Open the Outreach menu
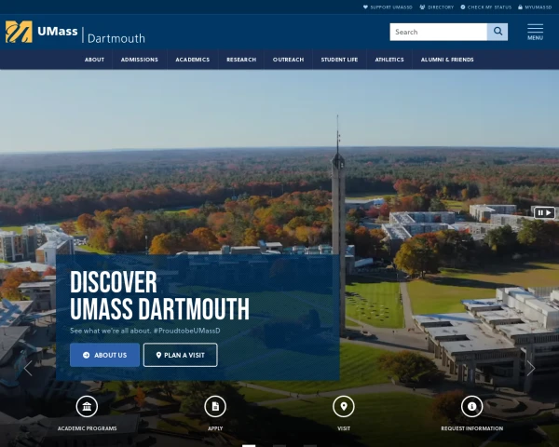 point(289,60)
